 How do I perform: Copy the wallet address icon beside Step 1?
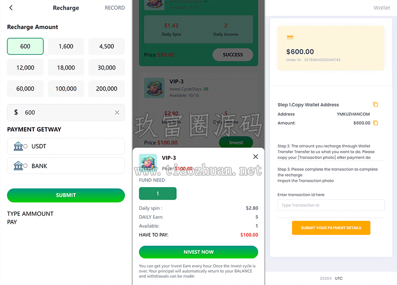point(375,104)
